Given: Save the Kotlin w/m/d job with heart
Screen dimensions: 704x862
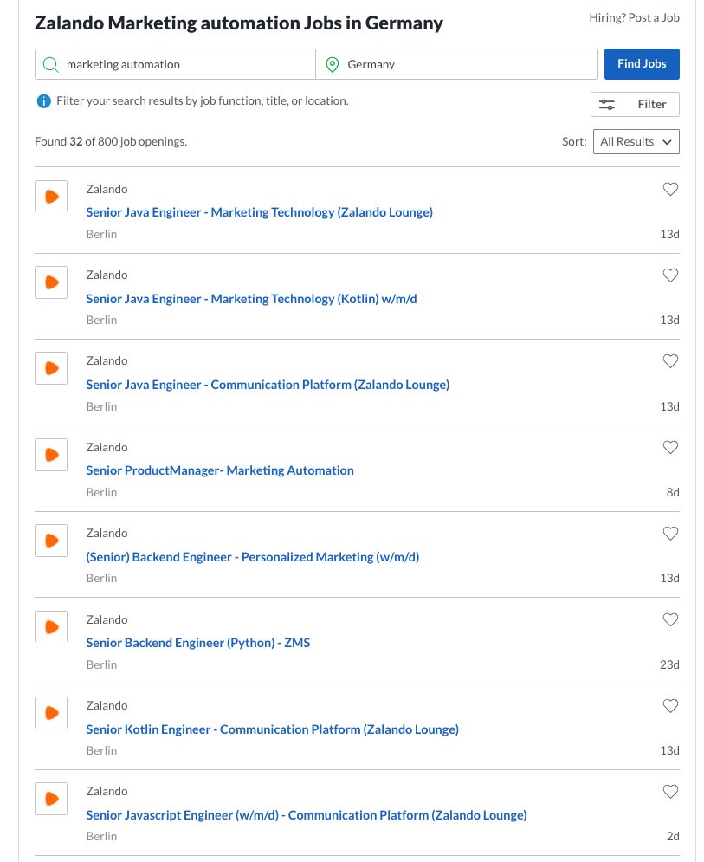Looking at the screenshot, I should [670, 275].
